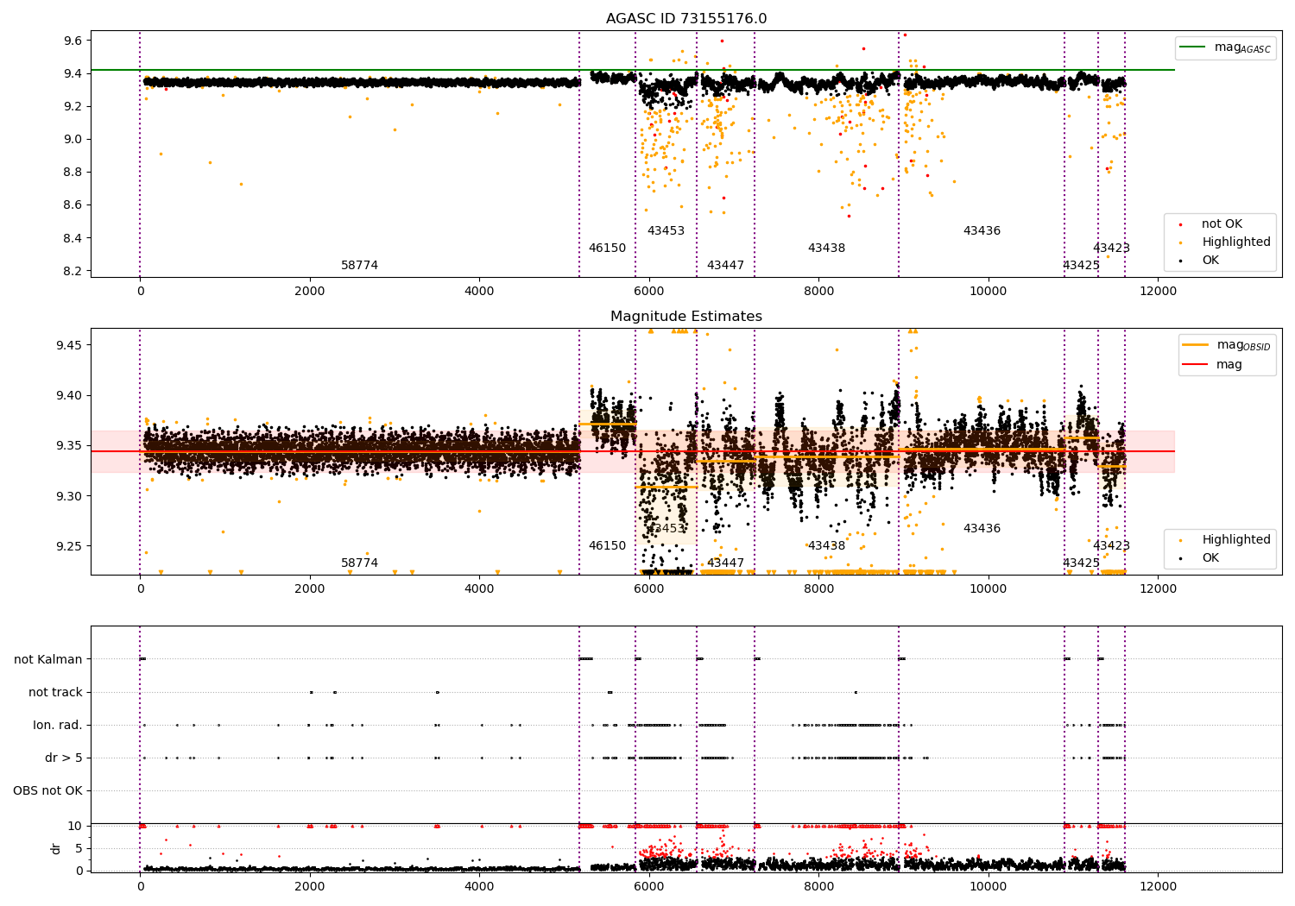Click OBSID label 43453 in top plot
1295x906 pixels.
(x=666, y=231)
